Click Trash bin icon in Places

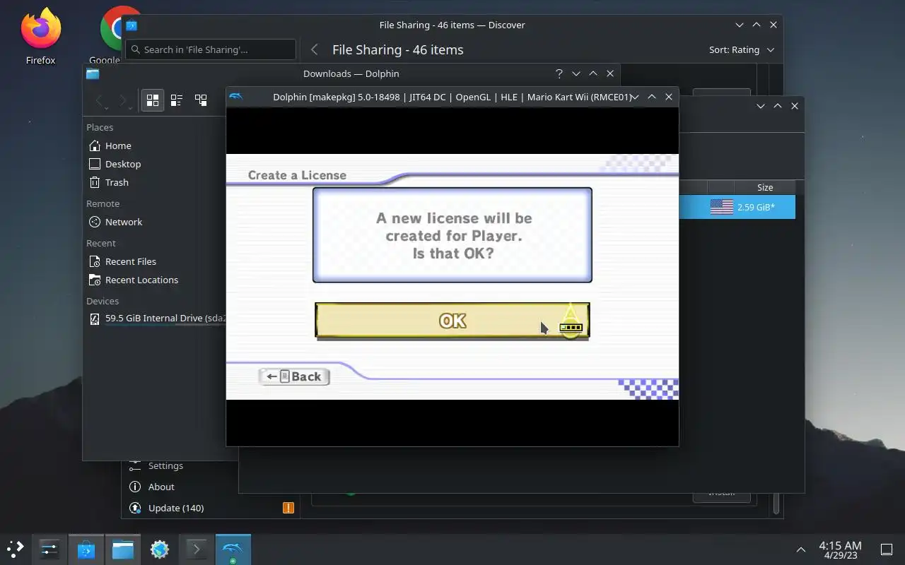(x=95, y=182)
